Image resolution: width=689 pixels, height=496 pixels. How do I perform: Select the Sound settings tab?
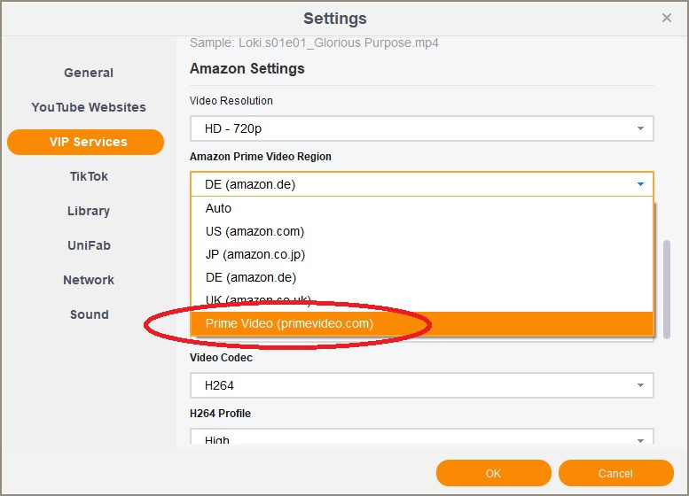[89, 314]
